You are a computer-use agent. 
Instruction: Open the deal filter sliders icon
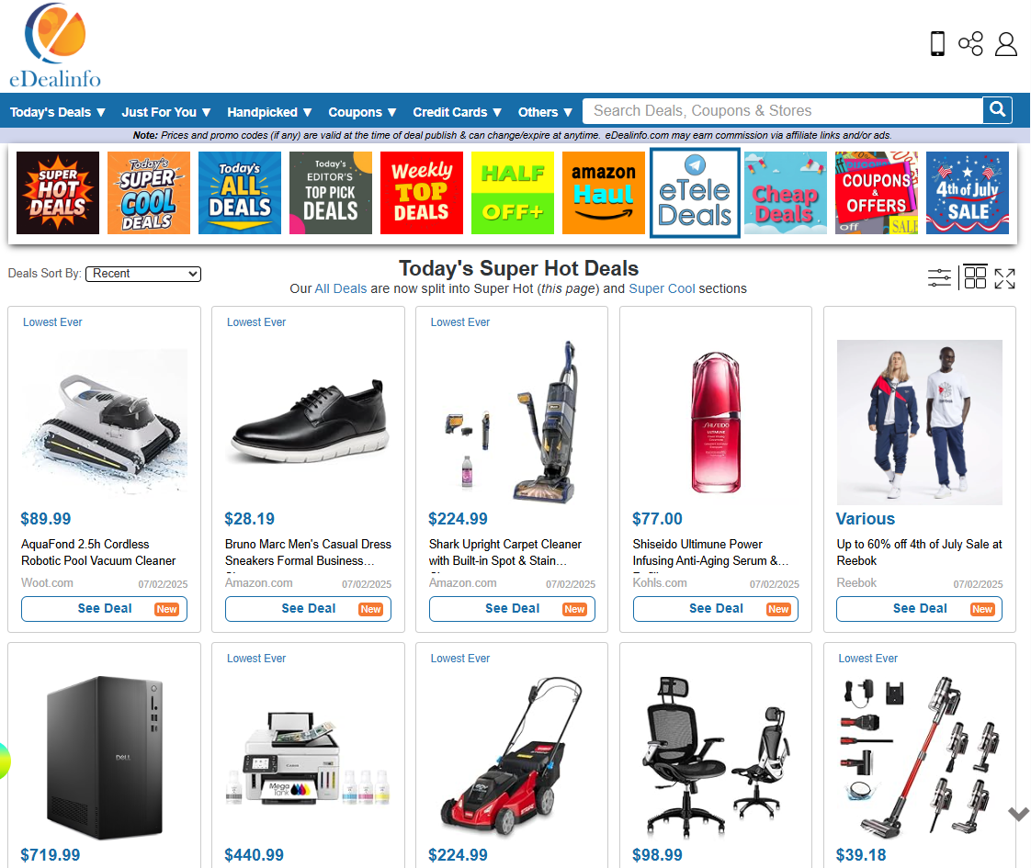pyautogui.click(x=940, y=278)
